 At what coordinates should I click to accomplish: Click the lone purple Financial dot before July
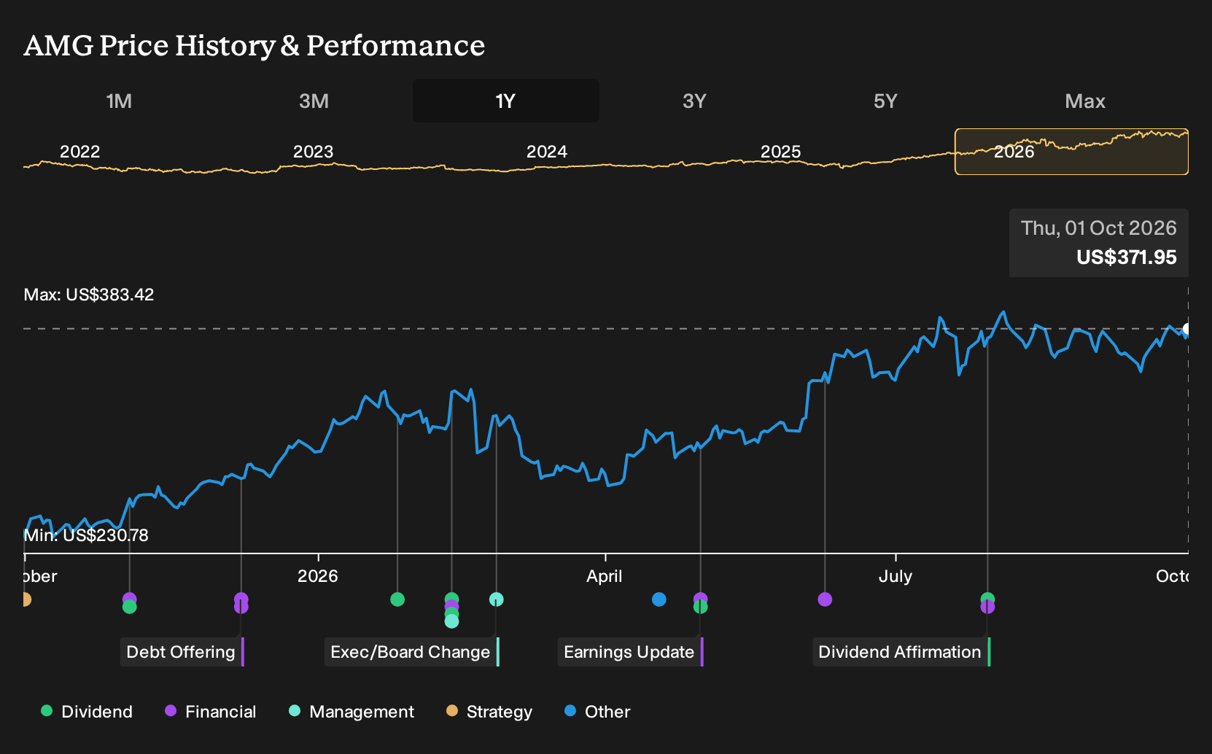pyautogui.click(x=825, y=599)
